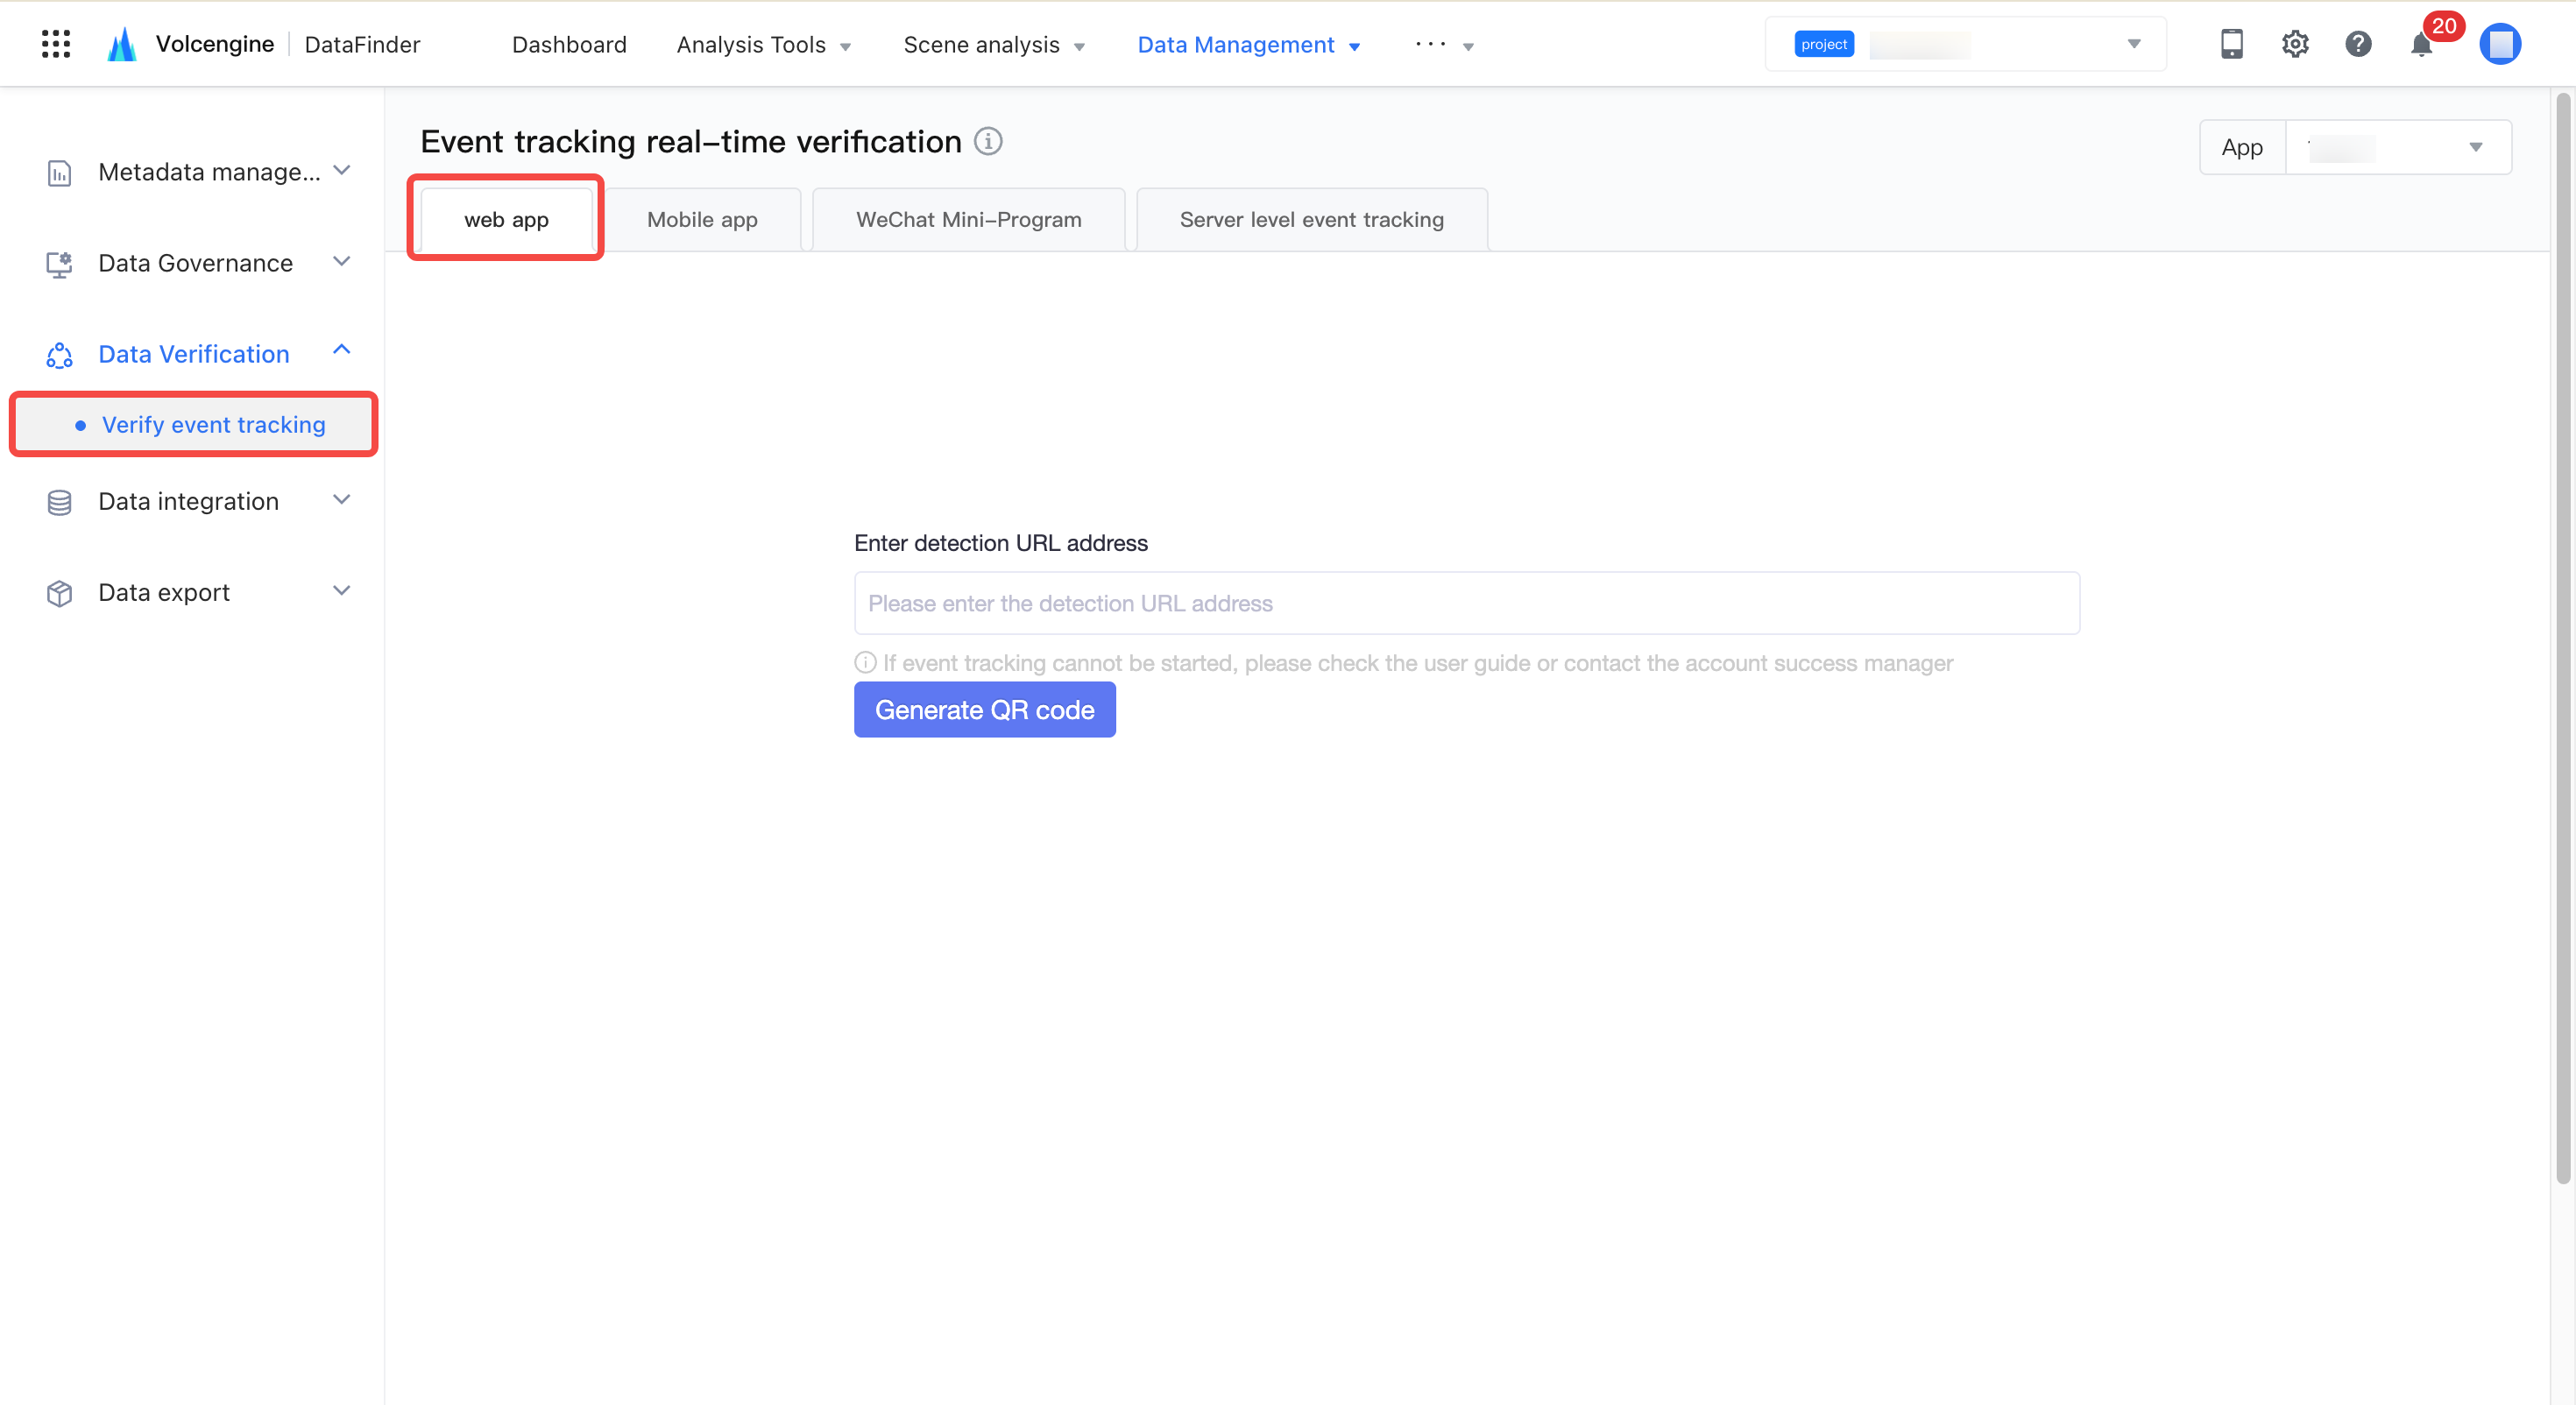Viewport: 2576px width, 1405px height.
Task: Click the event tracking hint text
Action: (x=1417, y=663)
